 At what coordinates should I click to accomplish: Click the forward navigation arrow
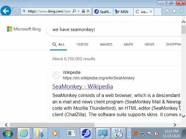tap(16, 11)
